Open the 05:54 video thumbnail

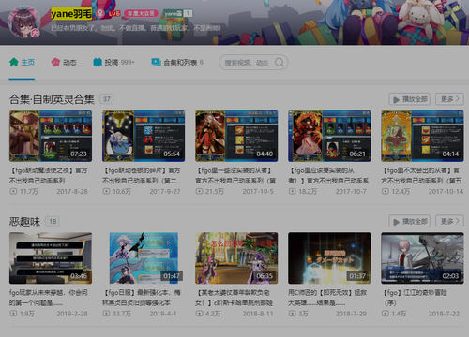click(x=144, y=136)
